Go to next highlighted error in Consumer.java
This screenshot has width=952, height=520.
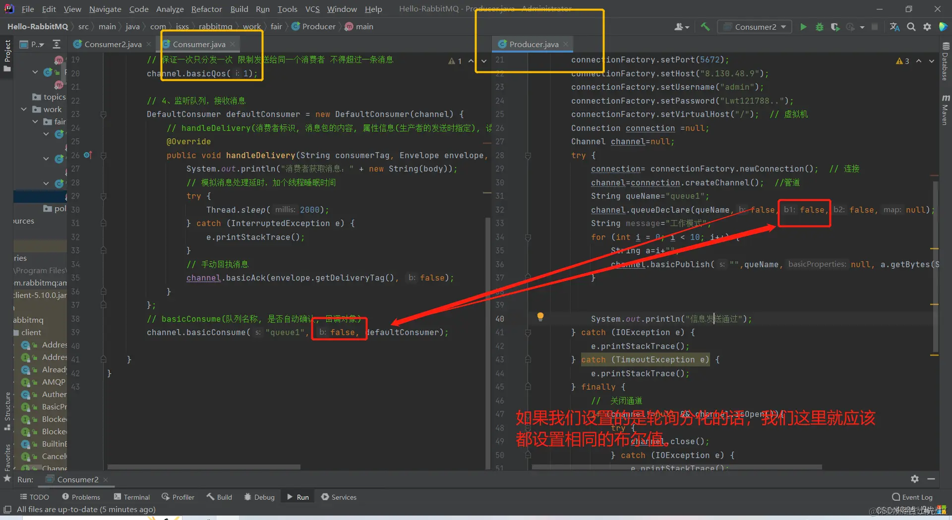point(484,61)
